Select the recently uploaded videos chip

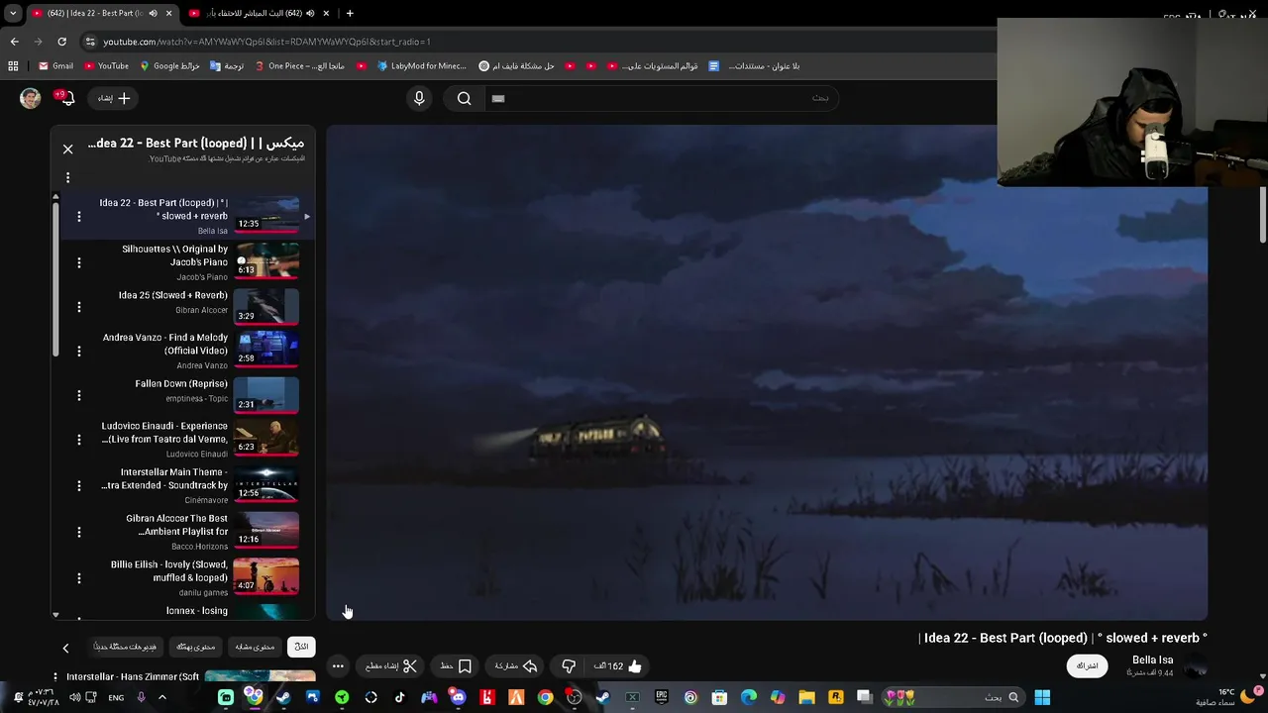pyautogui.click(x=125, y=647)
